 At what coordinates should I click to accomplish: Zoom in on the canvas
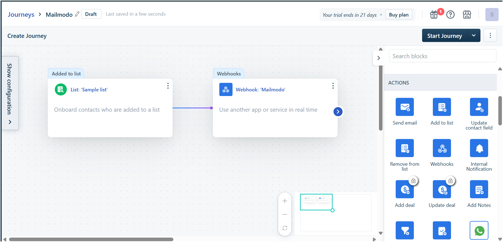285,201
